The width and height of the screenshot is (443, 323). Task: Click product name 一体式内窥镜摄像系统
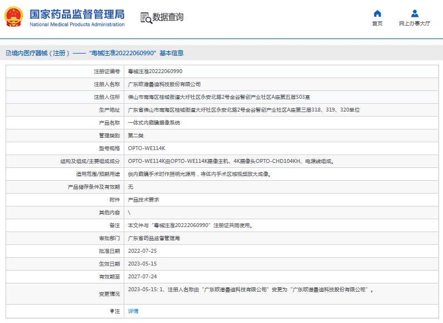[154, 123]
